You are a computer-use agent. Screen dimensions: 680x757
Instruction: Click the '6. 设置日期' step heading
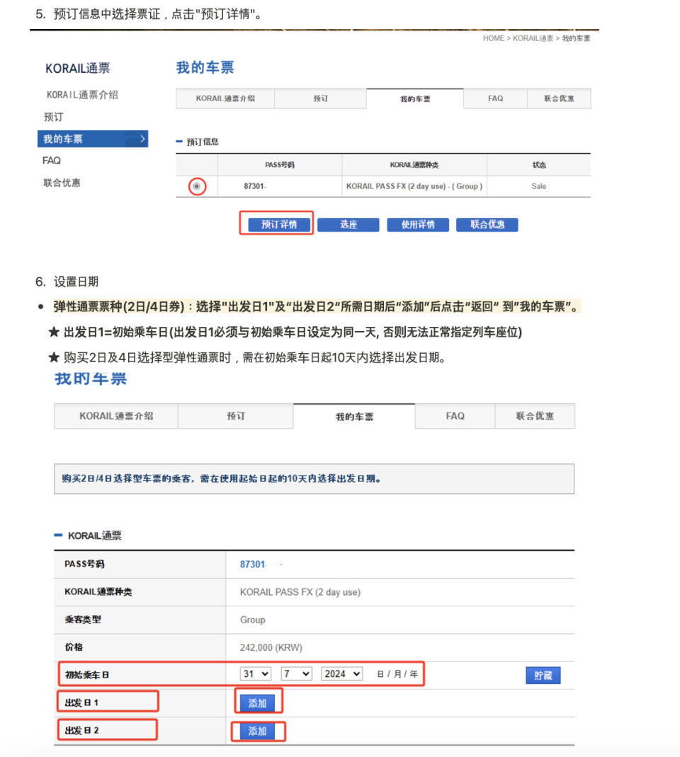pos(67,282)
